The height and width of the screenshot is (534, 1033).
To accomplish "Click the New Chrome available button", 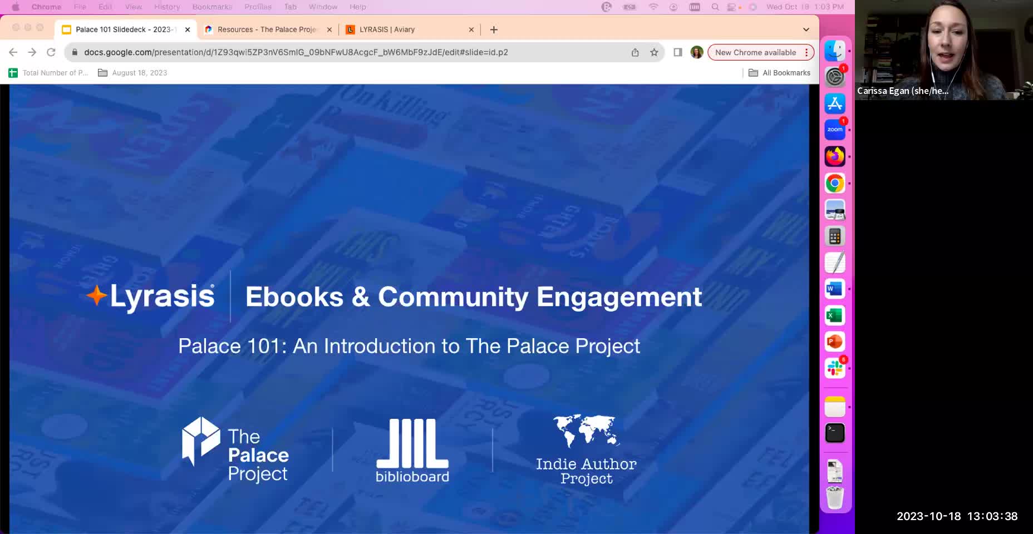I will [755, 52].
